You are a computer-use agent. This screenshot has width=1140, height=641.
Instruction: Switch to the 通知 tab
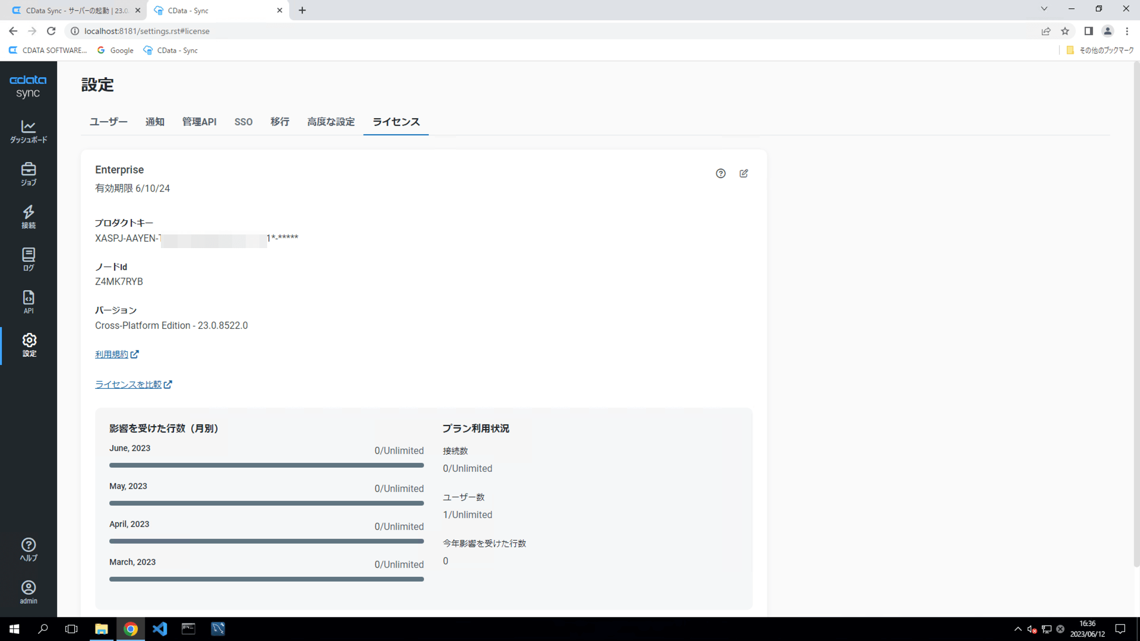pyautogui.click(x=154, y=122)
